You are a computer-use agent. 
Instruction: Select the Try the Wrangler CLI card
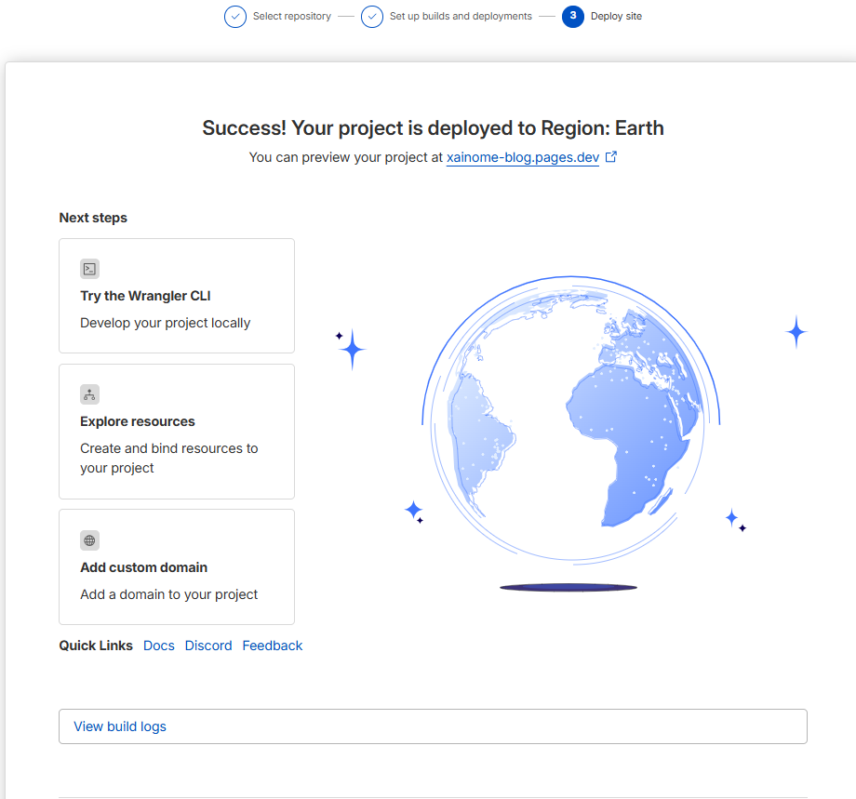pos(177,296)
